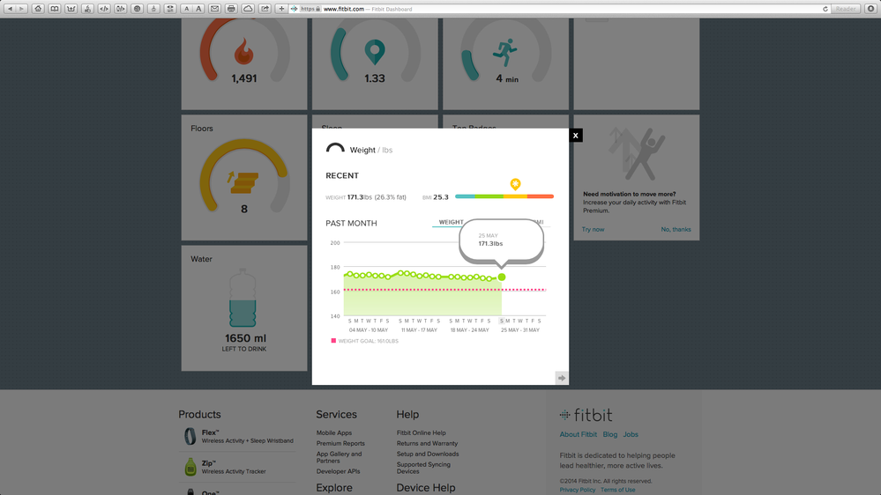Viewport: 881px width, 495px height.
Task: Open the Privacy Policy link
Action: (577, 490)
